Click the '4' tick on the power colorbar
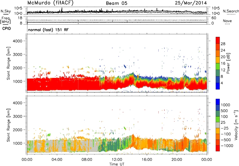 (x=222, y=83)
